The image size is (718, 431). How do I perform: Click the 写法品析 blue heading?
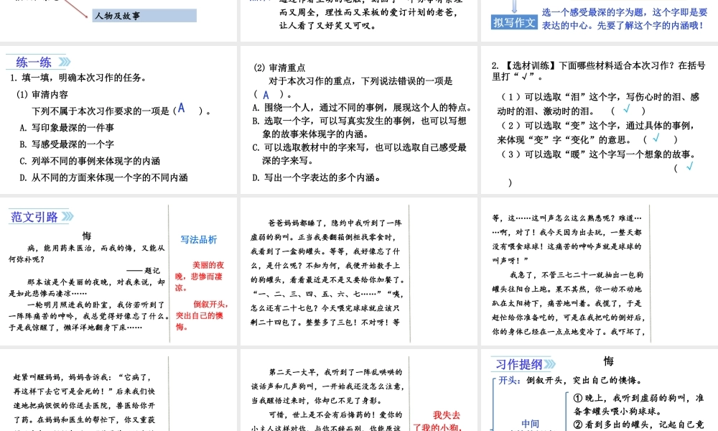click(x=199, y=239)
